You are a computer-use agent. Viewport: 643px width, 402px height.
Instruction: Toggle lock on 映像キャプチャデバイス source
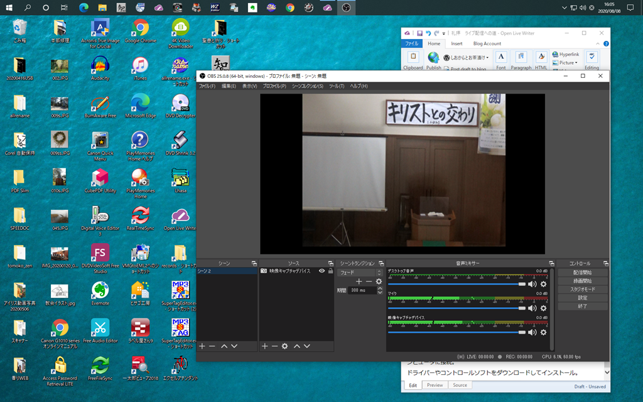click(330, 271)
